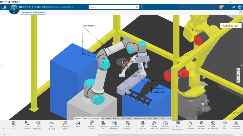
Task: Open Target Reconciliation tool
Action: coord(213,125)
